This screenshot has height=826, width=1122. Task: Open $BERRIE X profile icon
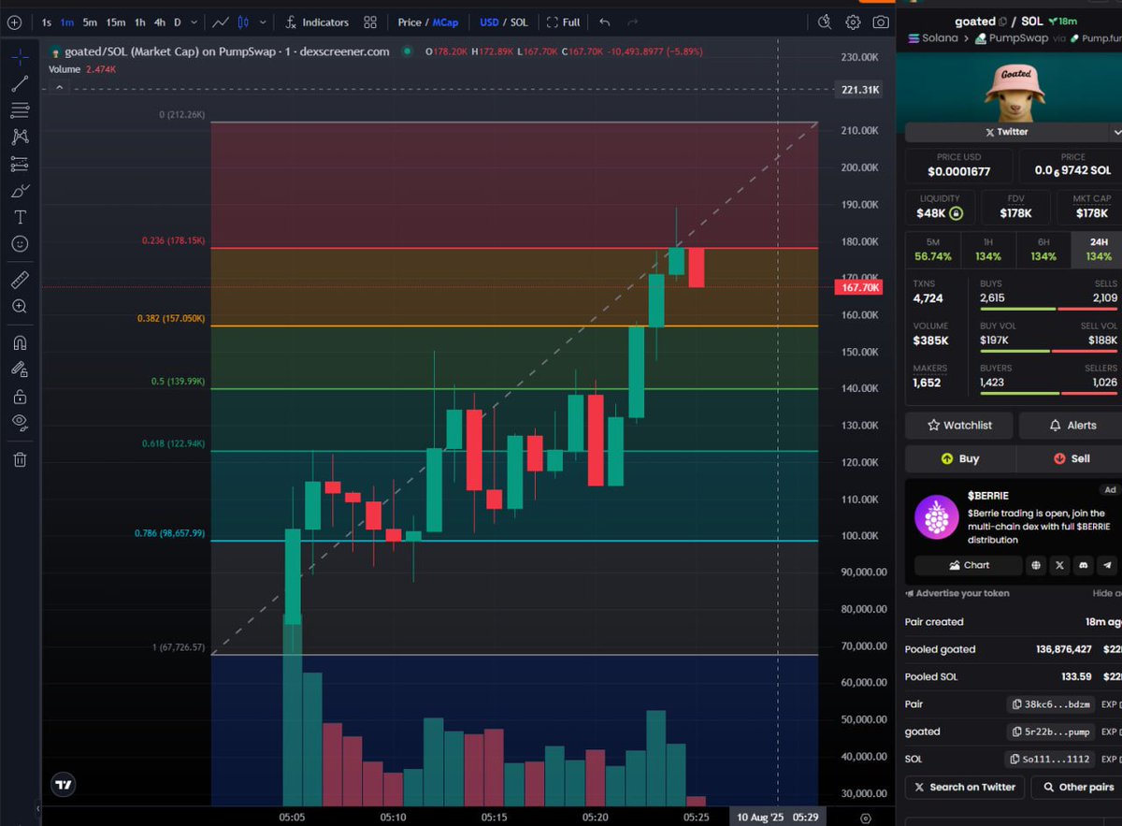(x=1059, y=565)
